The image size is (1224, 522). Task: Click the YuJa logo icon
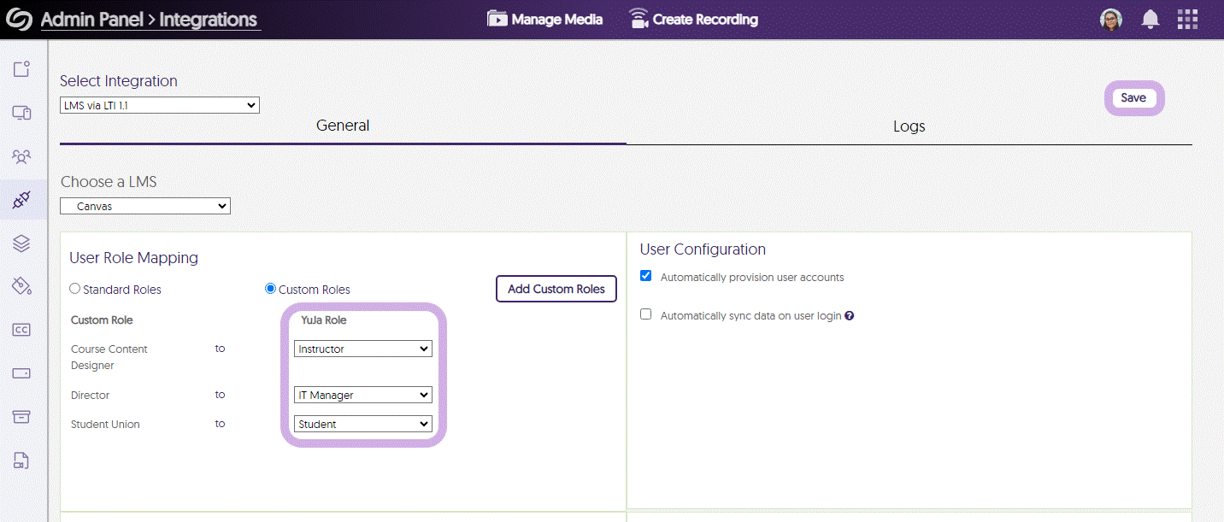tap(19, 20)
